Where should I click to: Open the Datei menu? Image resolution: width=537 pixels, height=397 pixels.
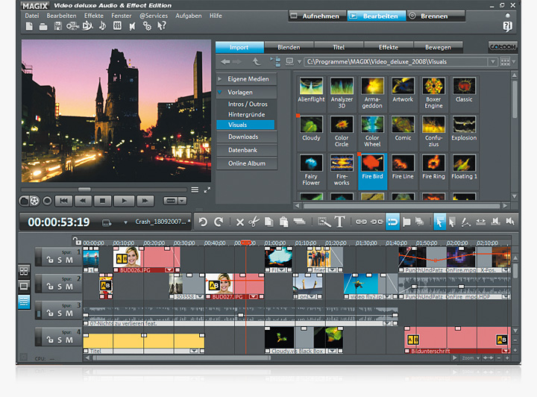[x=32, y=16]
